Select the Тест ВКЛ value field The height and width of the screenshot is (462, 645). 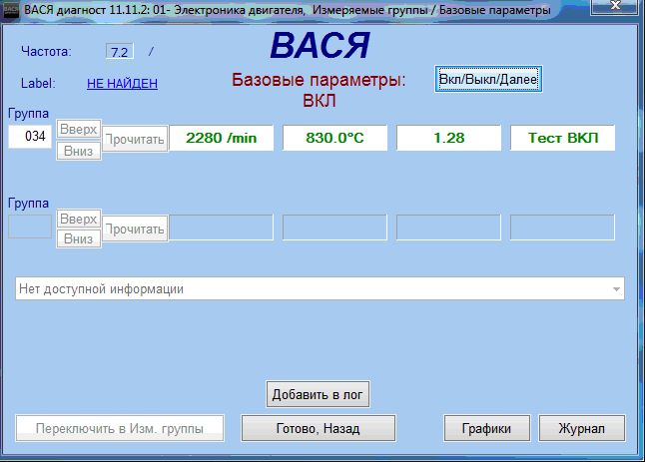click(x=563, y=138)
